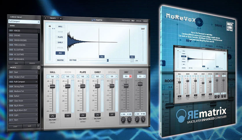Click the DRY channel fader handle
This screenshot has height=140, width=242.
(126, 86)
